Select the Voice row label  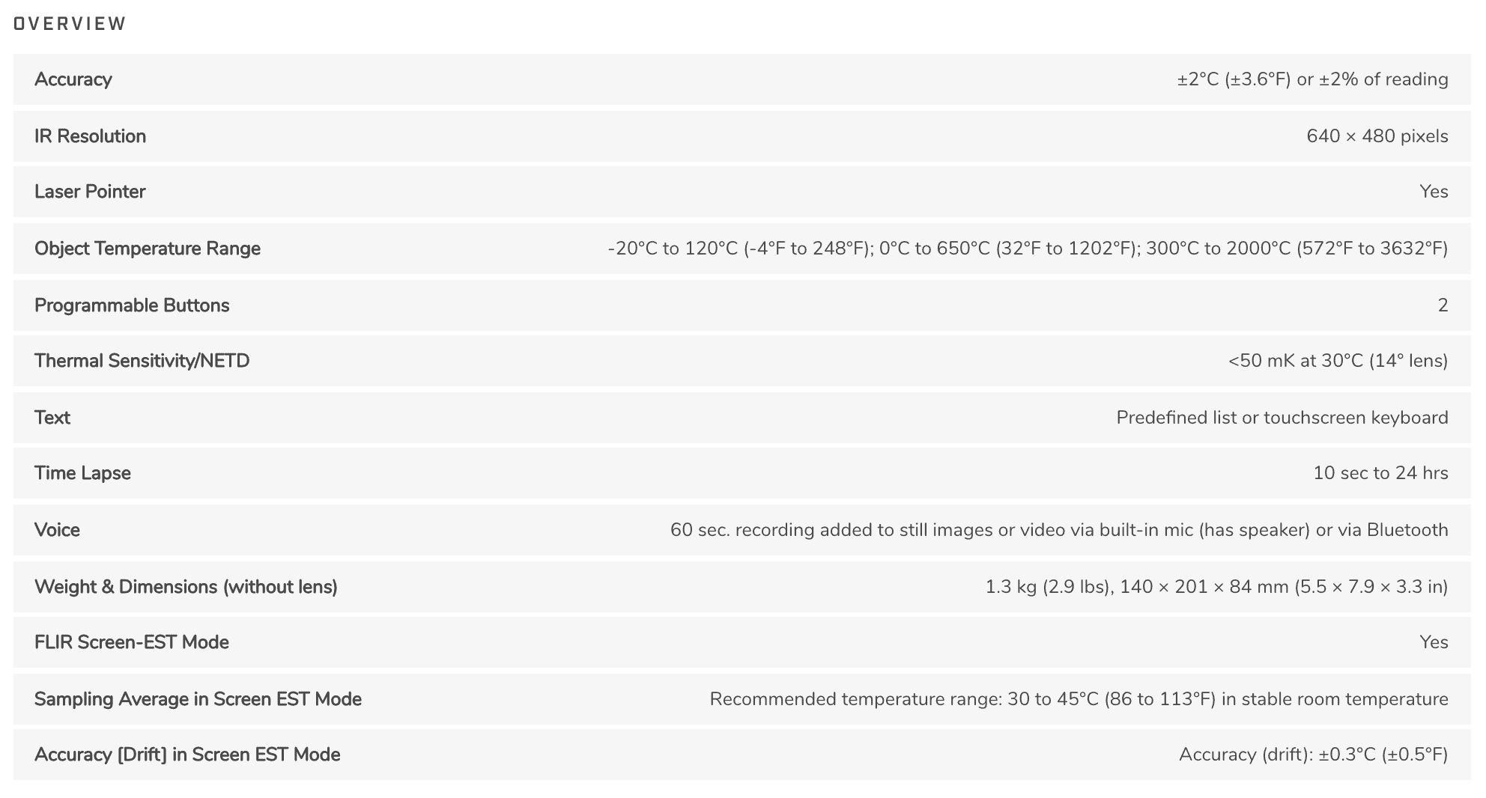[x=57, y=530]
